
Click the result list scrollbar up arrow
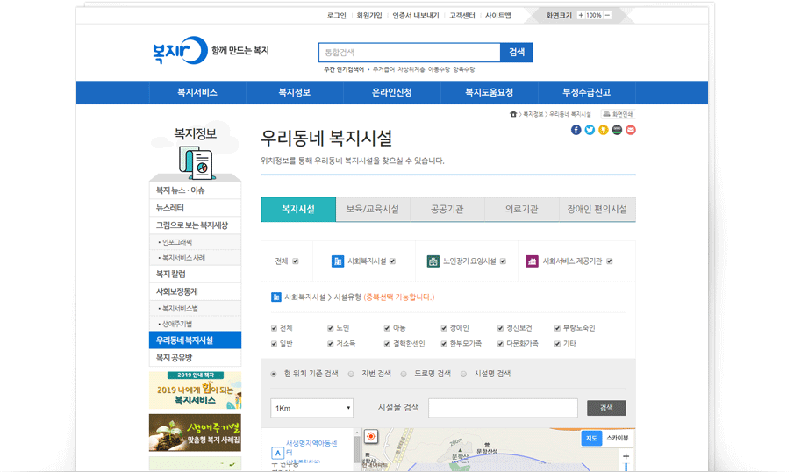(357, 433)
